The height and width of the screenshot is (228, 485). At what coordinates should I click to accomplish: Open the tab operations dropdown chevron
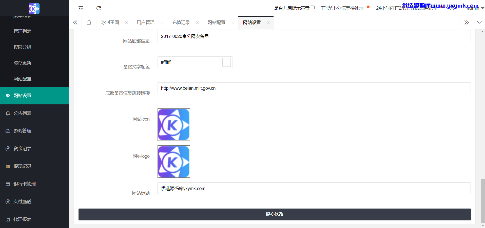click(479, 22)
